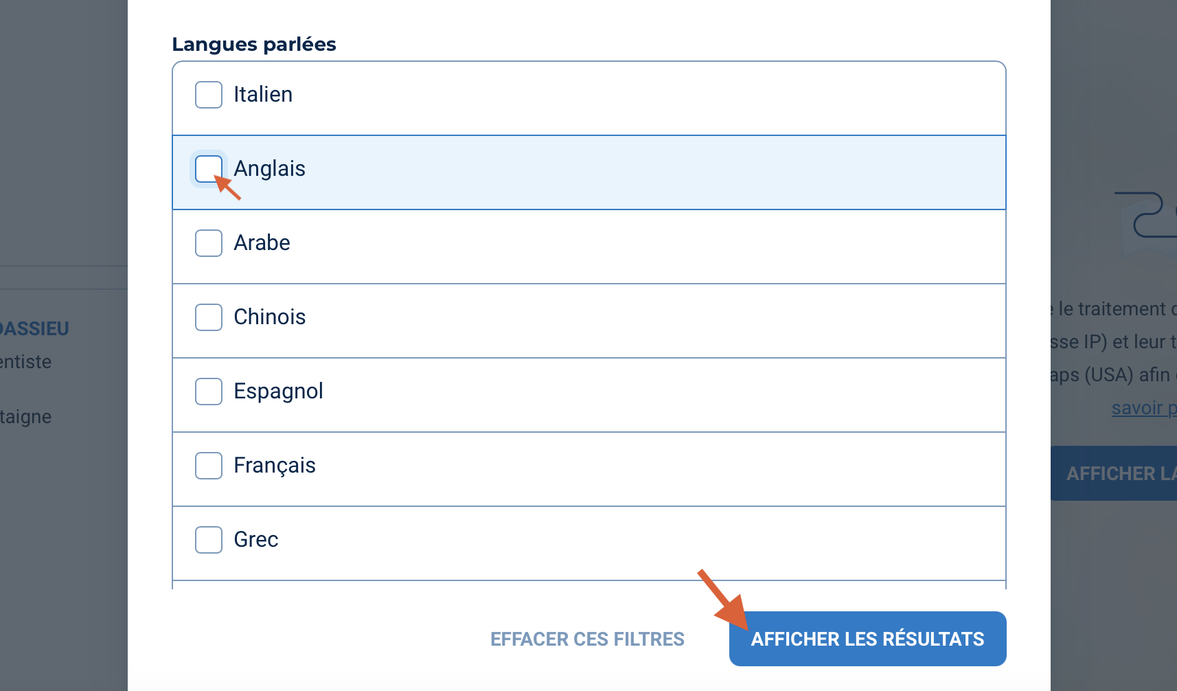The image size is (1177, 691).
Task: Open the 'savoir plus' link
Action: [x=1143, y=408]
